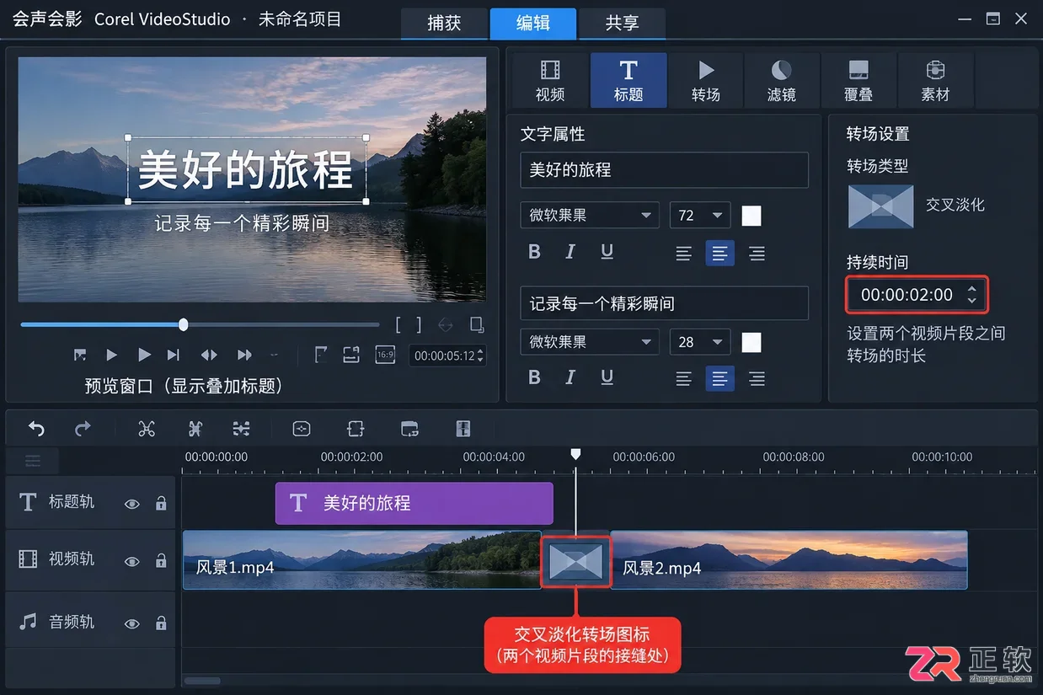
Task: Open the font size 28 dropdown
Action: [x=699, y=342]
